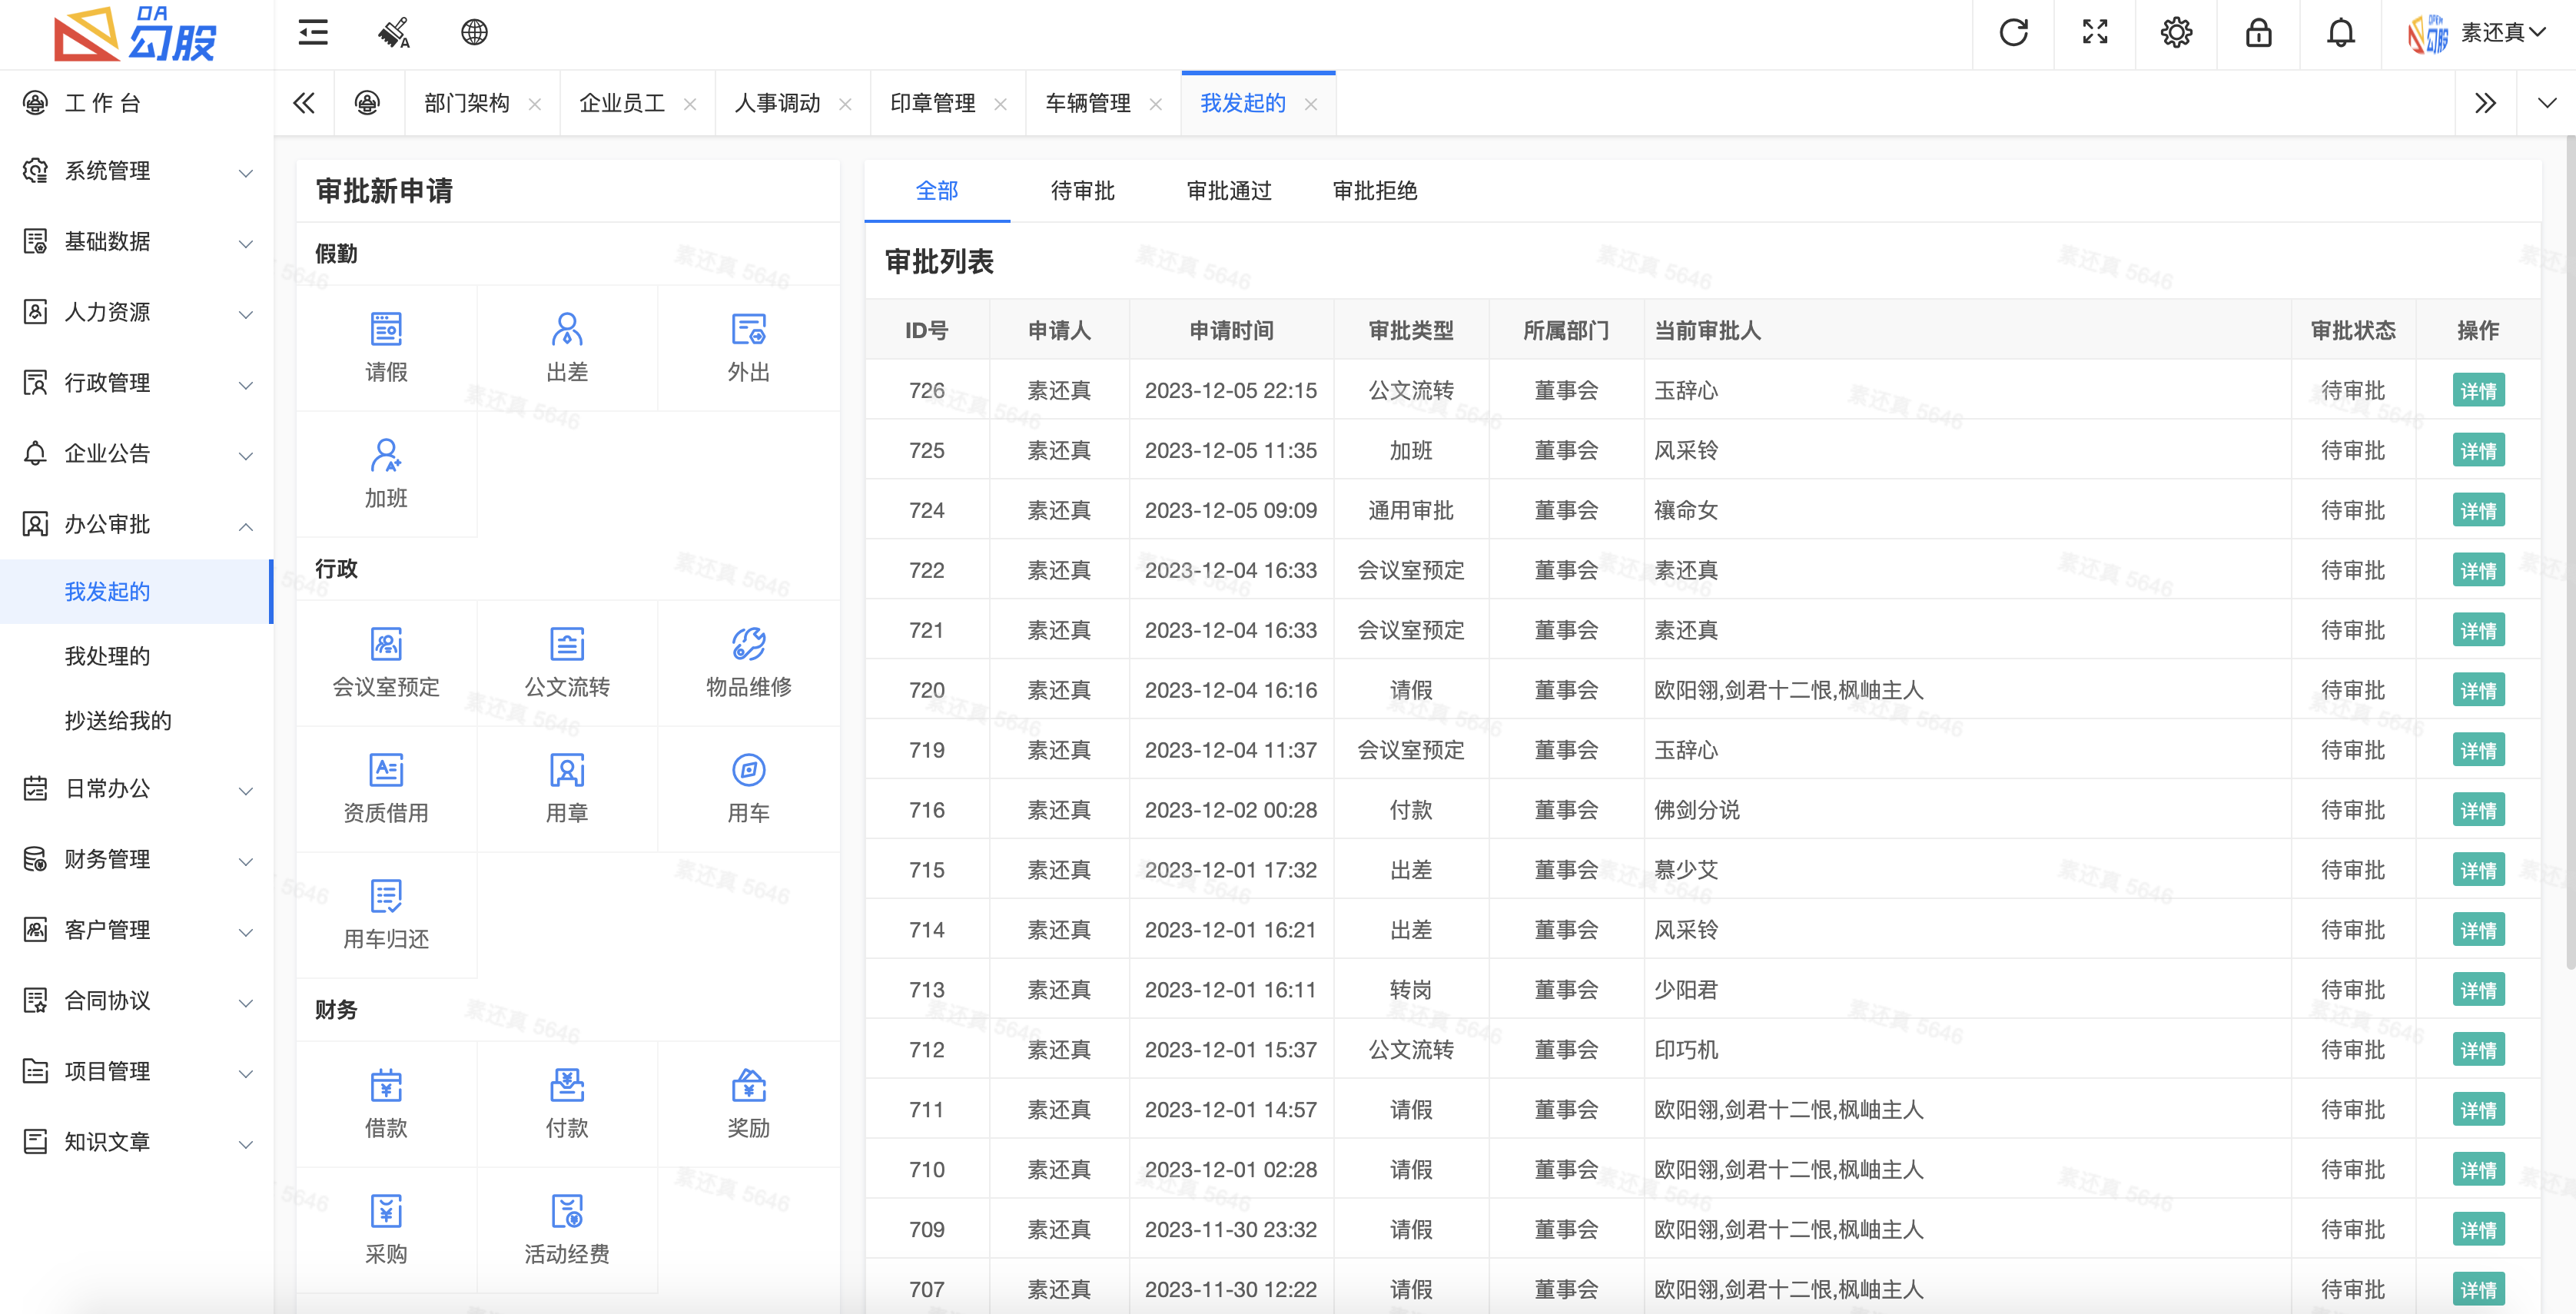Expand the 人力资源 sidebar menu

tap(137, 312)
